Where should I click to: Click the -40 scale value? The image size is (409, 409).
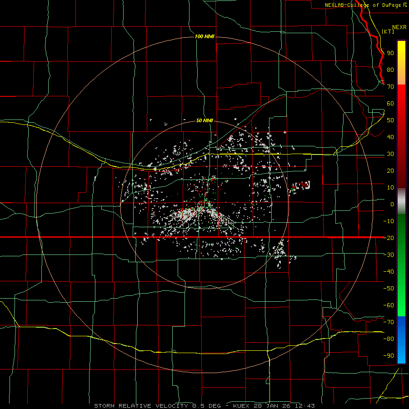coord(389,272)
